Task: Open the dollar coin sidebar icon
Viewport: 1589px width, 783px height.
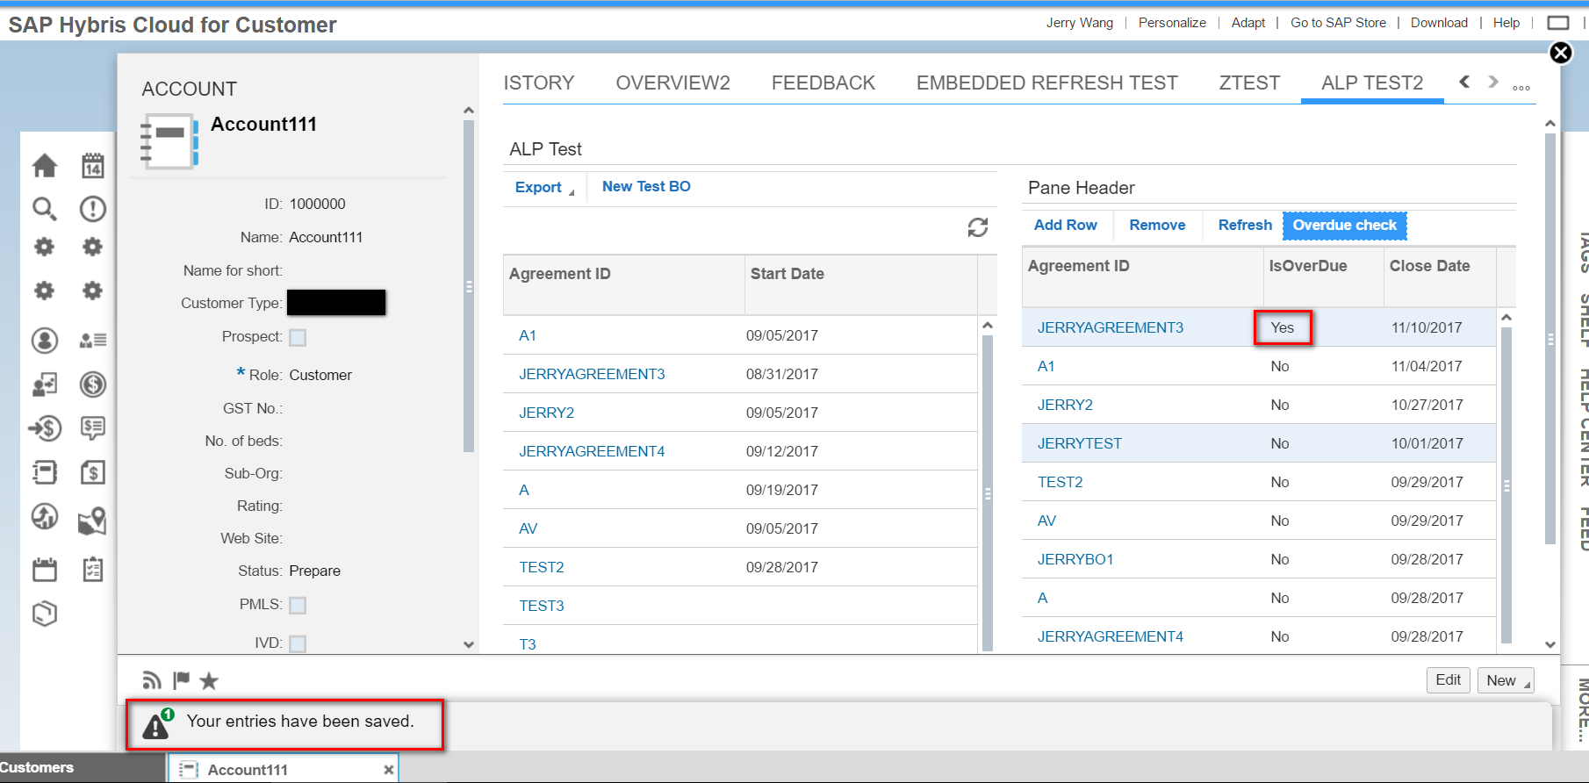Action: pyautogui.click(x=93, y=384)
